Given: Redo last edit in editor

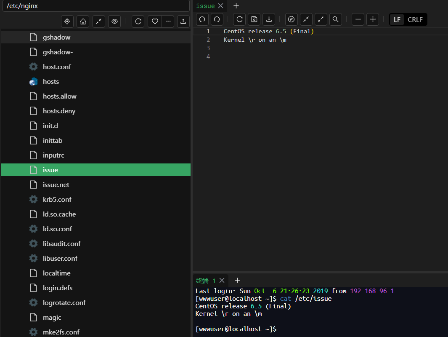Looking at the screenshot, I should coord(217,19).
